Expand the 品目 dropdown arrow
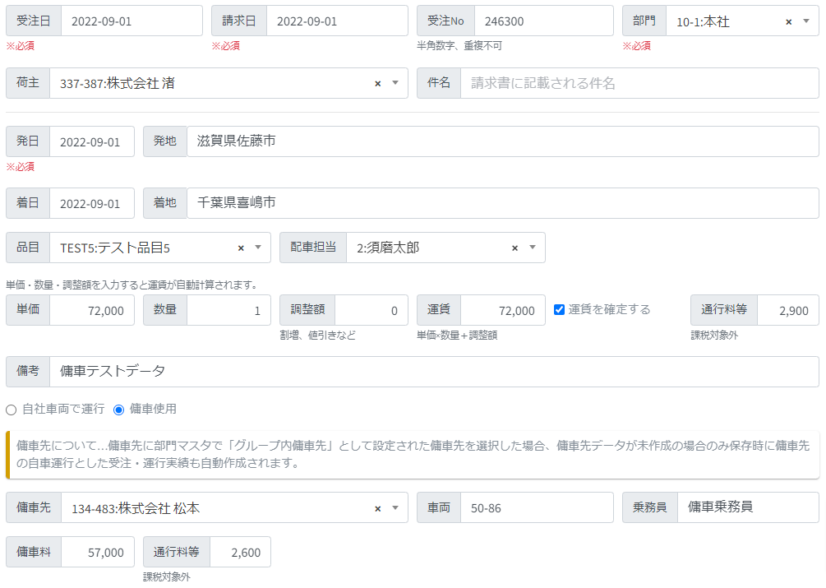 tap(258, 248)
